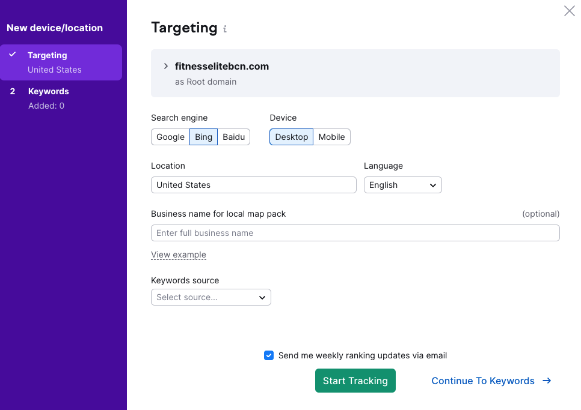Click the Location input field
Viewport: 581px width, 410px height.
(253, 185)
